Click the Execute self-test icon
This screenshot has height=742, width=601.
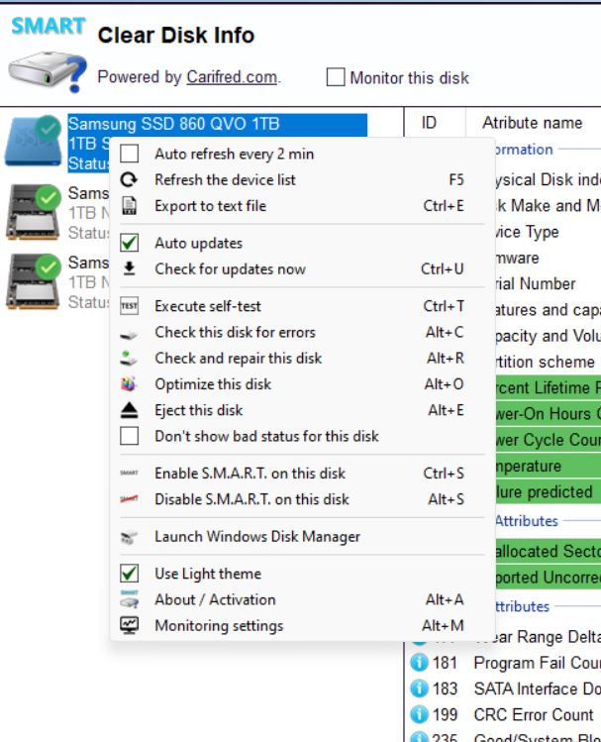129,307
